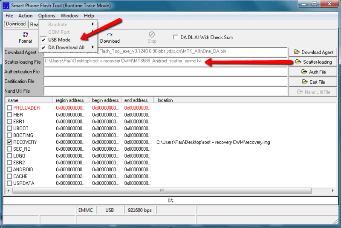341x228 pixels.
Task: Open Download Agent folder browse button
Action: pos(313,52)
